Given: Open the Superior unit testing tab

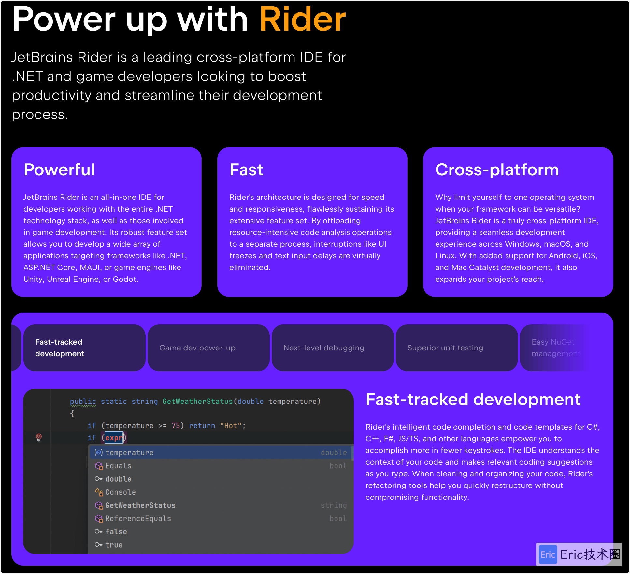Looking at the screenshot, I should (x=457, y=348).
